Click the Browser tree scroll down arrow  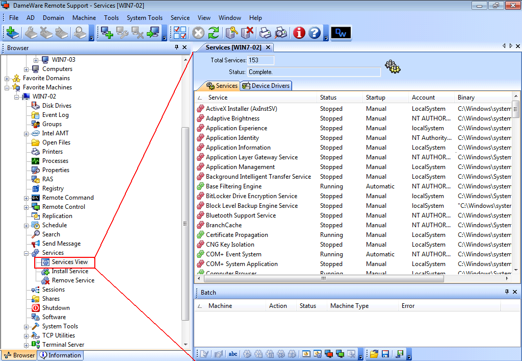186,345
